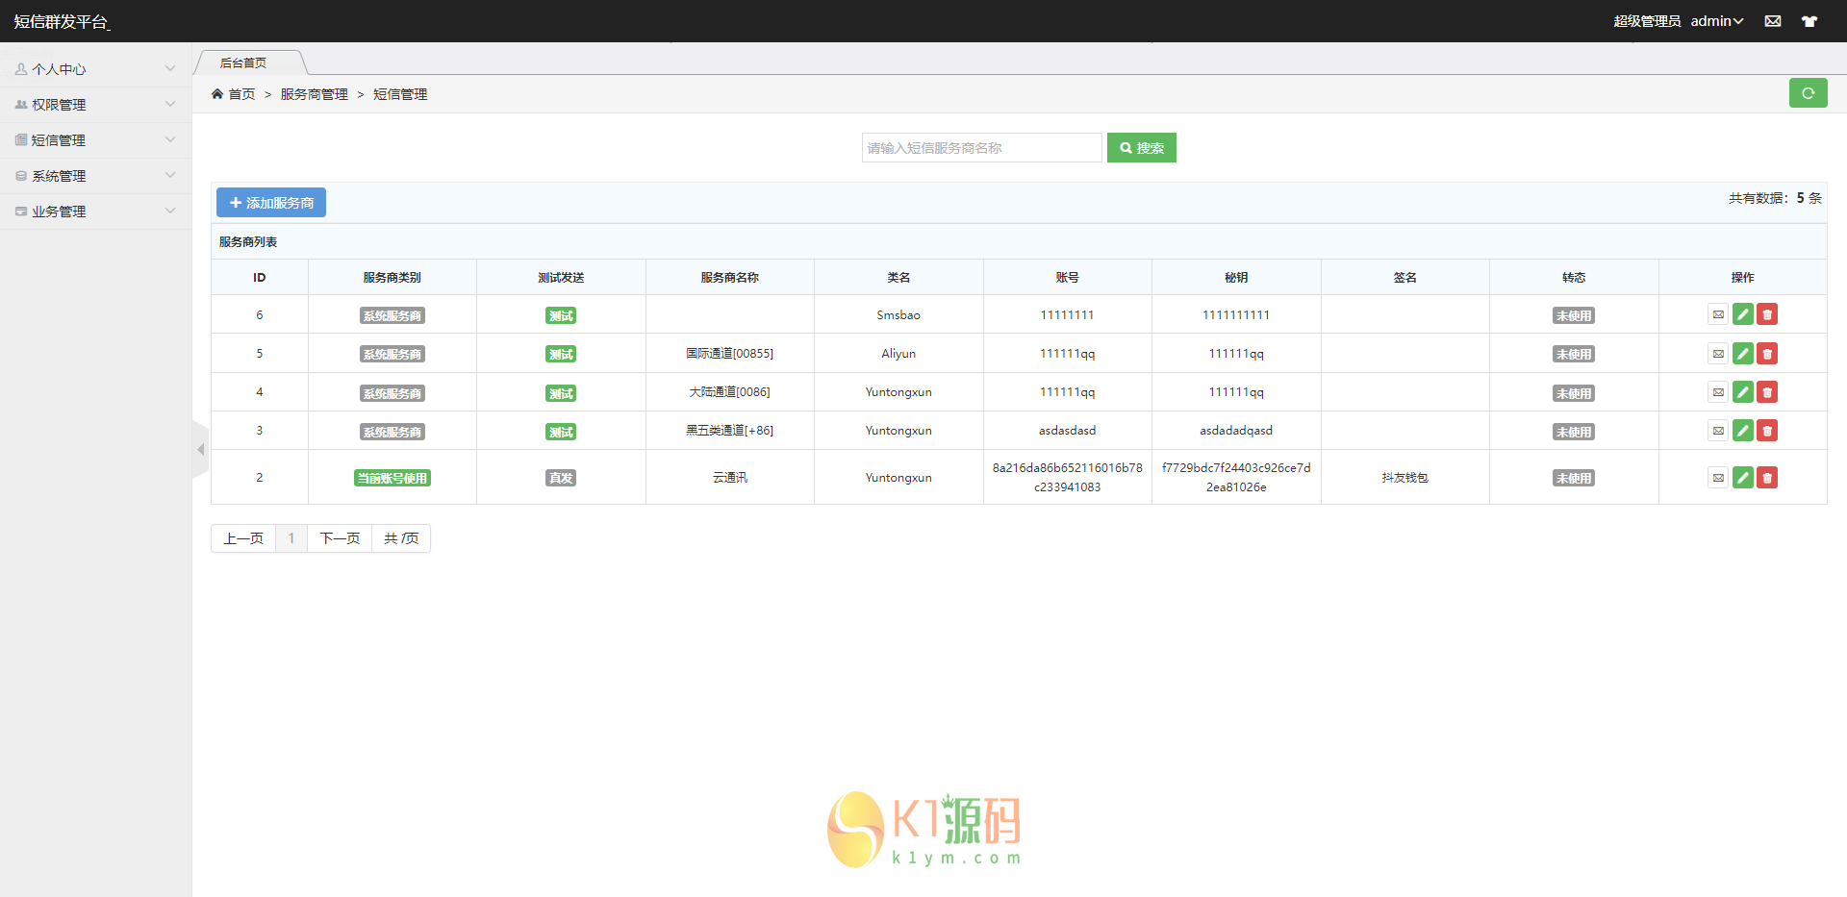This screenshot has width=1847, height=897.
Task: Click the 当前账号使用 badge in row 2
Action: tap(392, 478)
